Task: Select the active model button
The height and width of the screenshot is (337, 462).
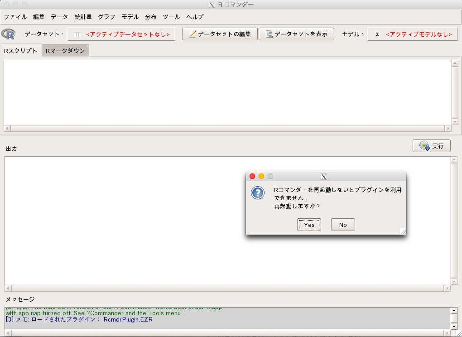Action: coord(412,34)
